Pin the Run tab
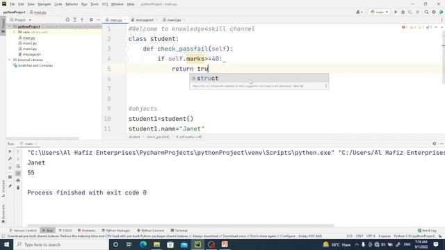The width and height of the screenshot is (445, 250). click(x=10, y=186)
